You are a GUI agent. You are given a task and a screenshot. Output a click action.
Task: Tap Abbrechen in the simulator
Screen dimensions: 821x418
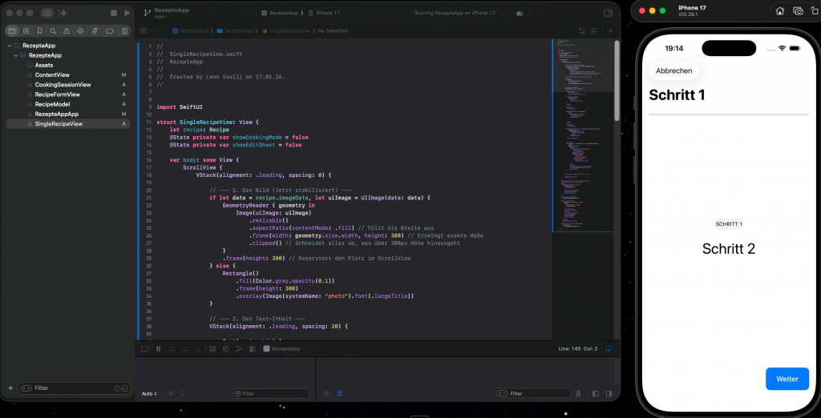(673, 71)
